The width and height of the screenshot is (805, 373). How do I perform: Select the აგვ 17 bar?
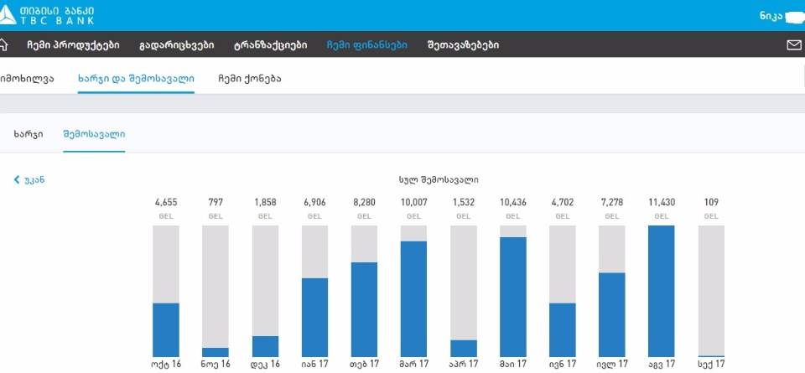(662, 291)
